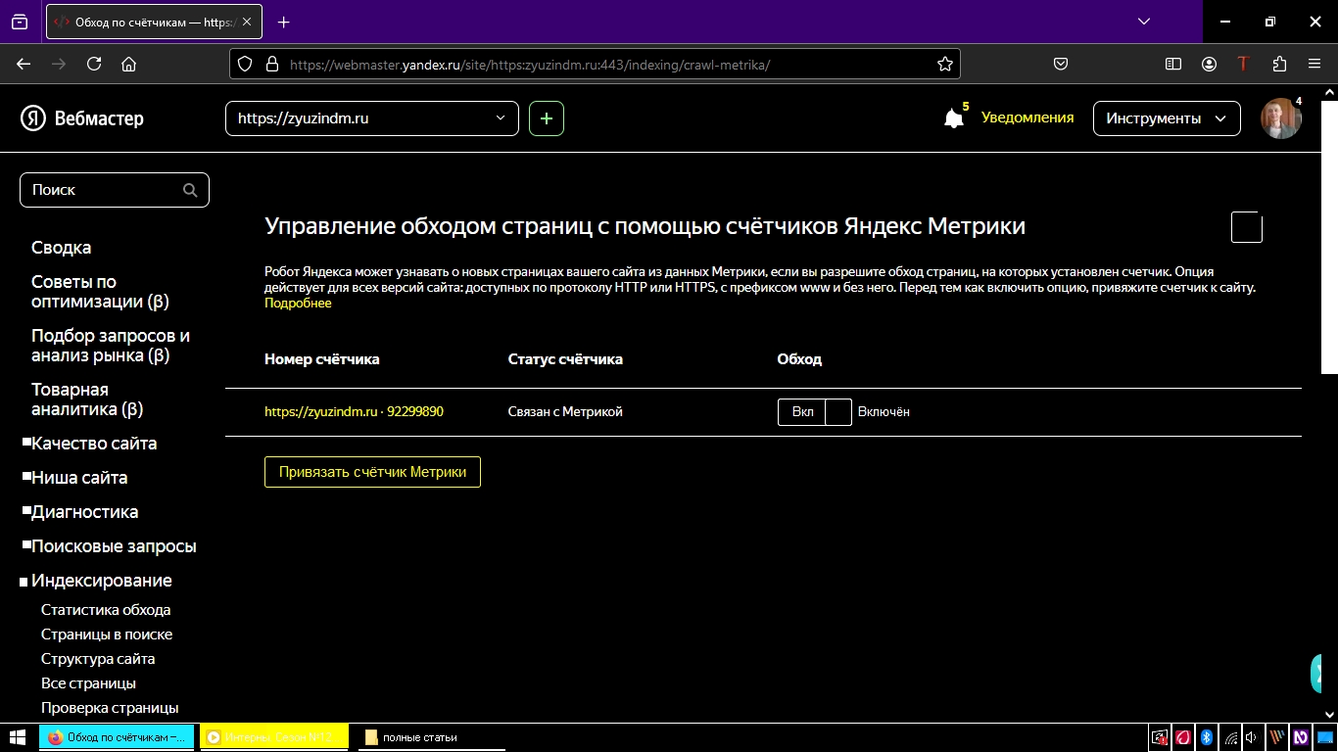Viewport: 1338px width, 752px height.
Task: Reload the current page
Action: click(x=94, y=64)
